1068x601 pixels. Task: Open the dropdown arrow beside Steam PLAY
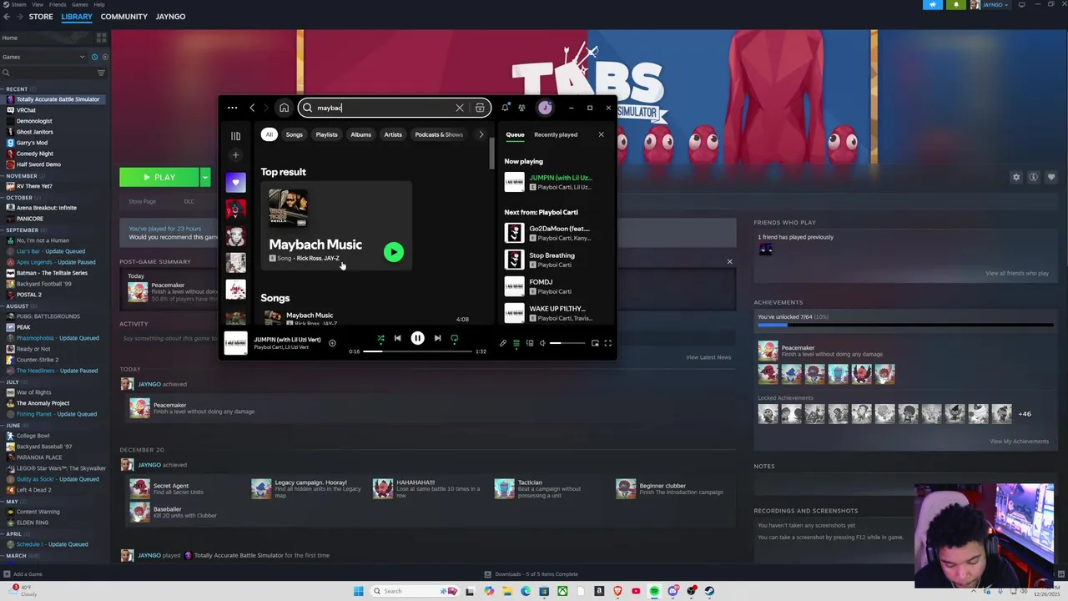[204, 177]
